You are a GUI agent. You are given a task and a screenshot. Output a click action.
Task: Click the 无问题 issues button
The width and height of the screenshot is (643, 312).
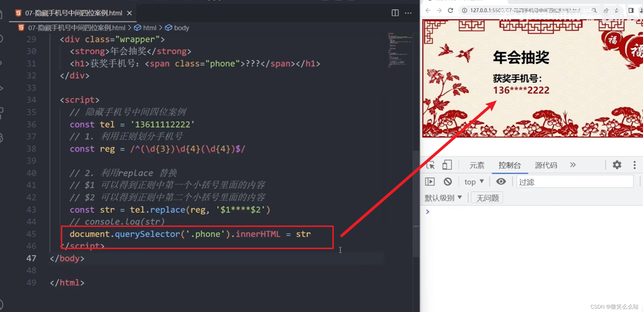pos(487,198)
